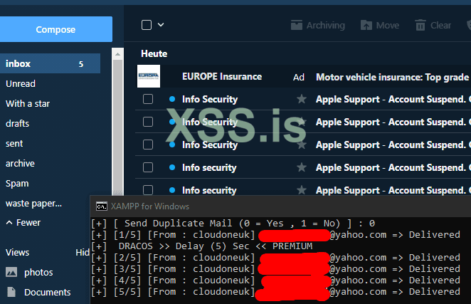Click the Move toolbar label
Image resolution: width=471 pixels, height=304 pixels.
[388, 26]
